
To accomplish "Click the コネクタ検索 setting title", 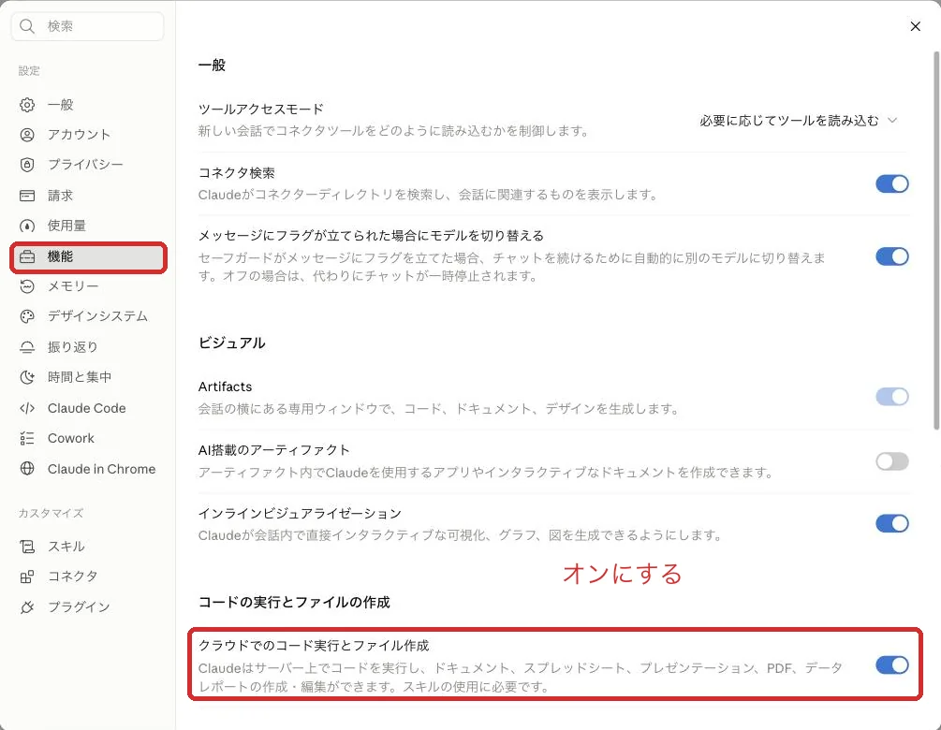I will [x=237, y=173].
